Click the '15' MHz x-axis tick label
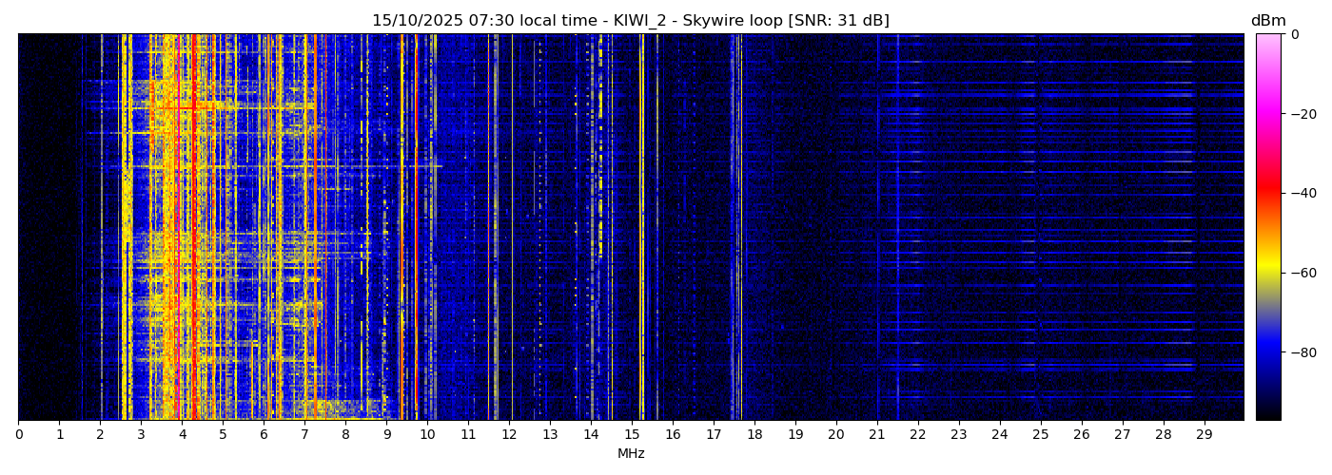 (632, 434)
